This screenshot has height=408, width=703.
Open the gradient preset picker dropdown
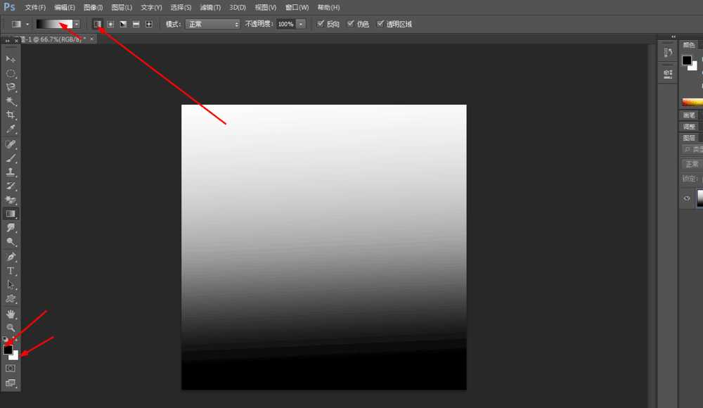(76, 23)
